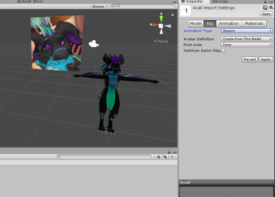Toggle the Project panel lock icon
The width and height of the screenshot is (275, 197).
click(169, 152)
